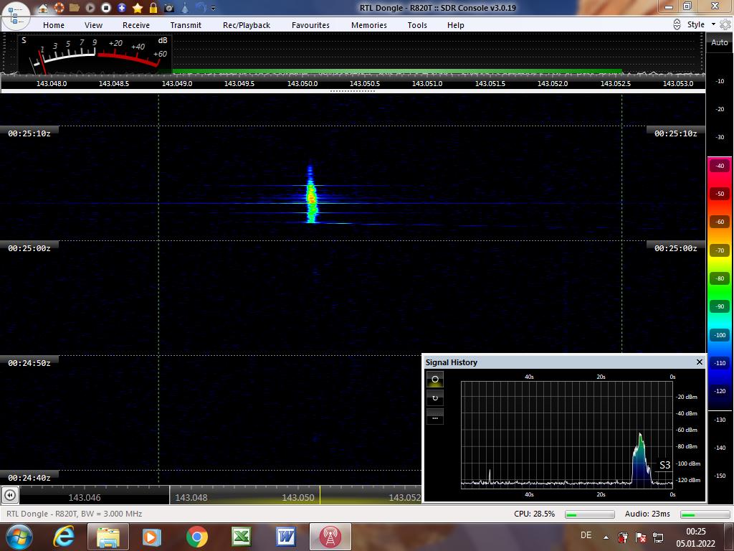734x551 pixels.
Task: Click the house icon in quick toolbar
Action: tap(42, 8)
